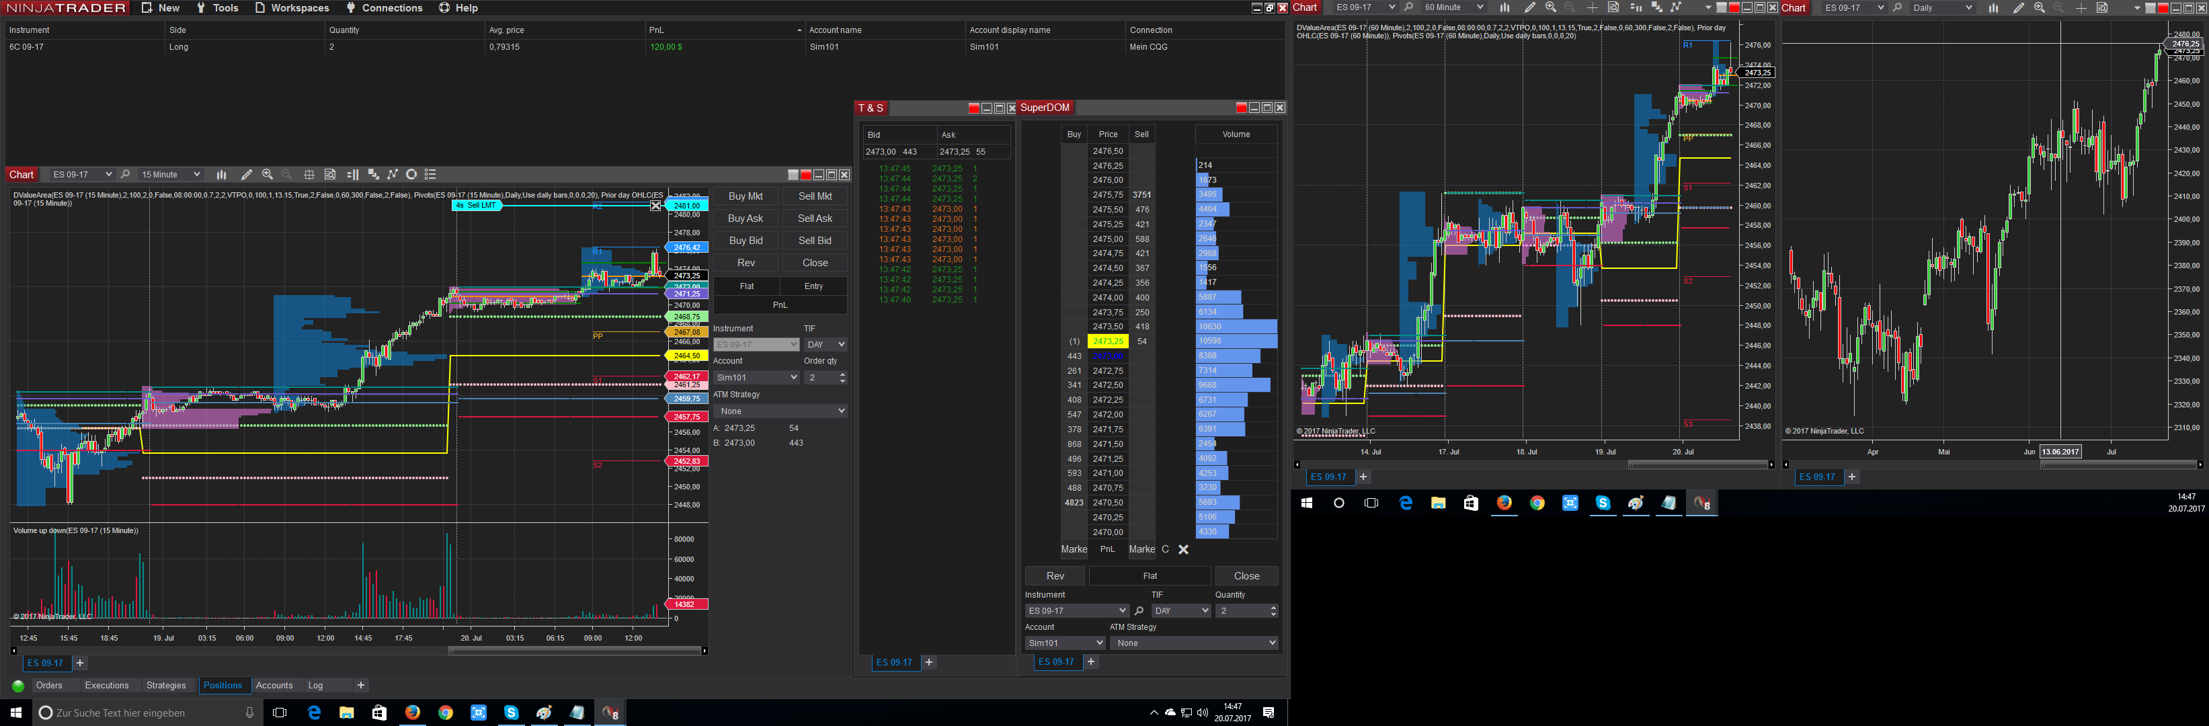
Task: Open the Workspaces menu
Action: coord(292,7)
